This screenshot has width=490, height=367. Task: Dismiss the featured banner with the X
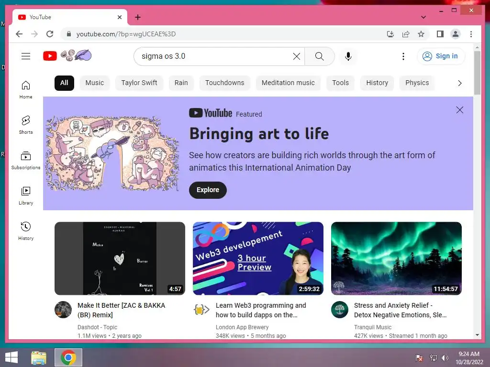tap(459, 110)
